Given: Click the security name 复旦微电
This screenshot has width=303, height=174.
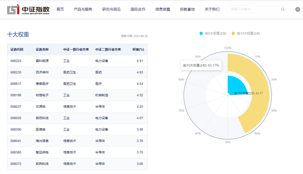Looking at the screenshot, I should tap(42, 152).
